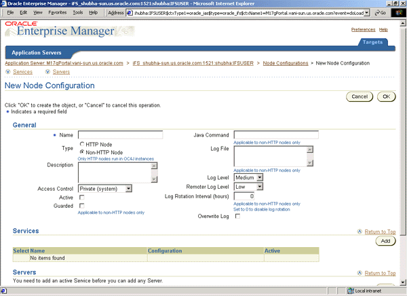Click the Internet Explorer title bar icon
This screenshot has width=407, height=296.
[x=3, y=3]
